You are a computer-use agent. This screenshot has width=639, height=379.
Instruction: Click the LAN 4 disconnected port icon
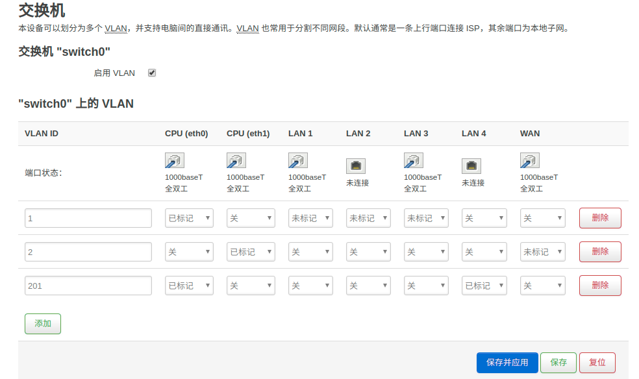(471, 166)
